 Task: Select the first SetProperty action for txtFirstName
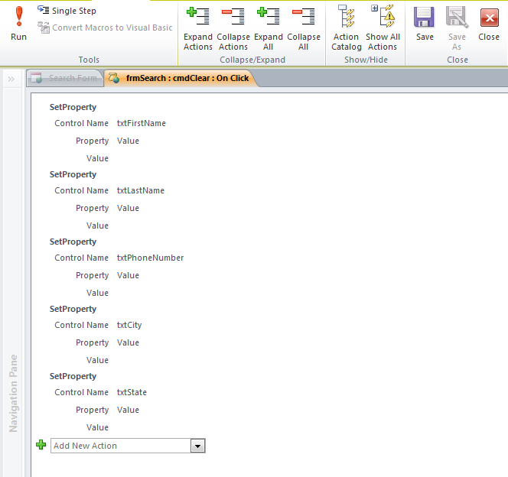click(73, 107)
